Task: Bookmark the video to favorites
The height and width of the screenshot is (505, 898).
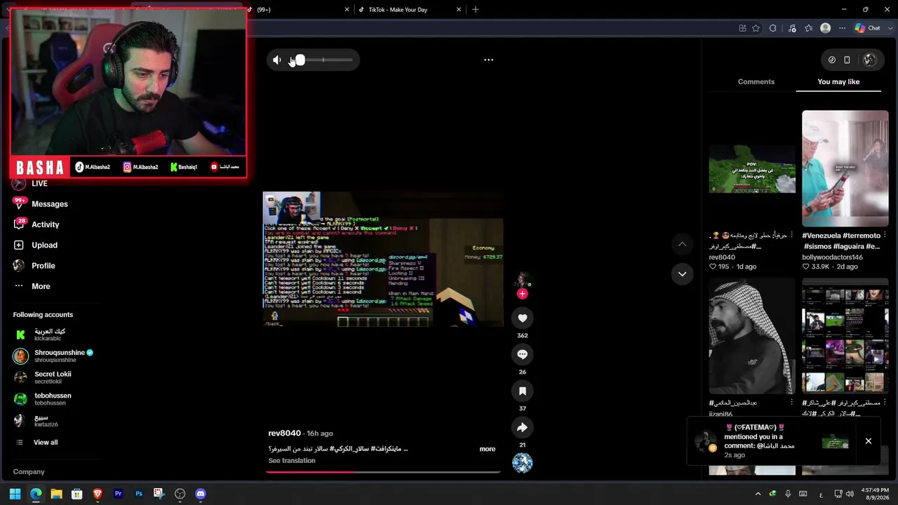Action: pos(522,391)
